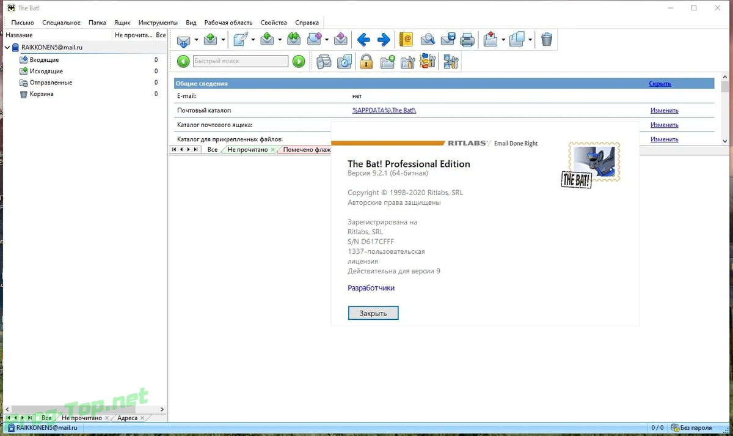Click the green previous search result button
This screenshot has width=733, height=436.
(183, 61)
